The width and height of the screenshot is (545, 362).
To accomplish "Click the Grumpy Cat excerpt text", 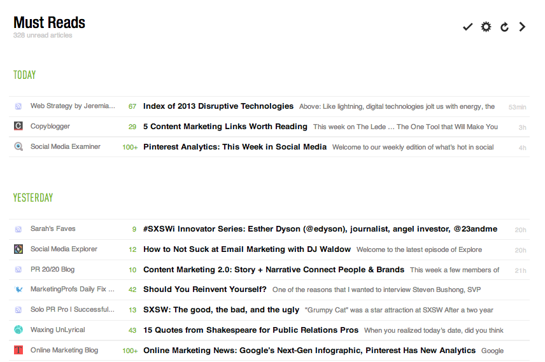I will (x=399, y=310).
